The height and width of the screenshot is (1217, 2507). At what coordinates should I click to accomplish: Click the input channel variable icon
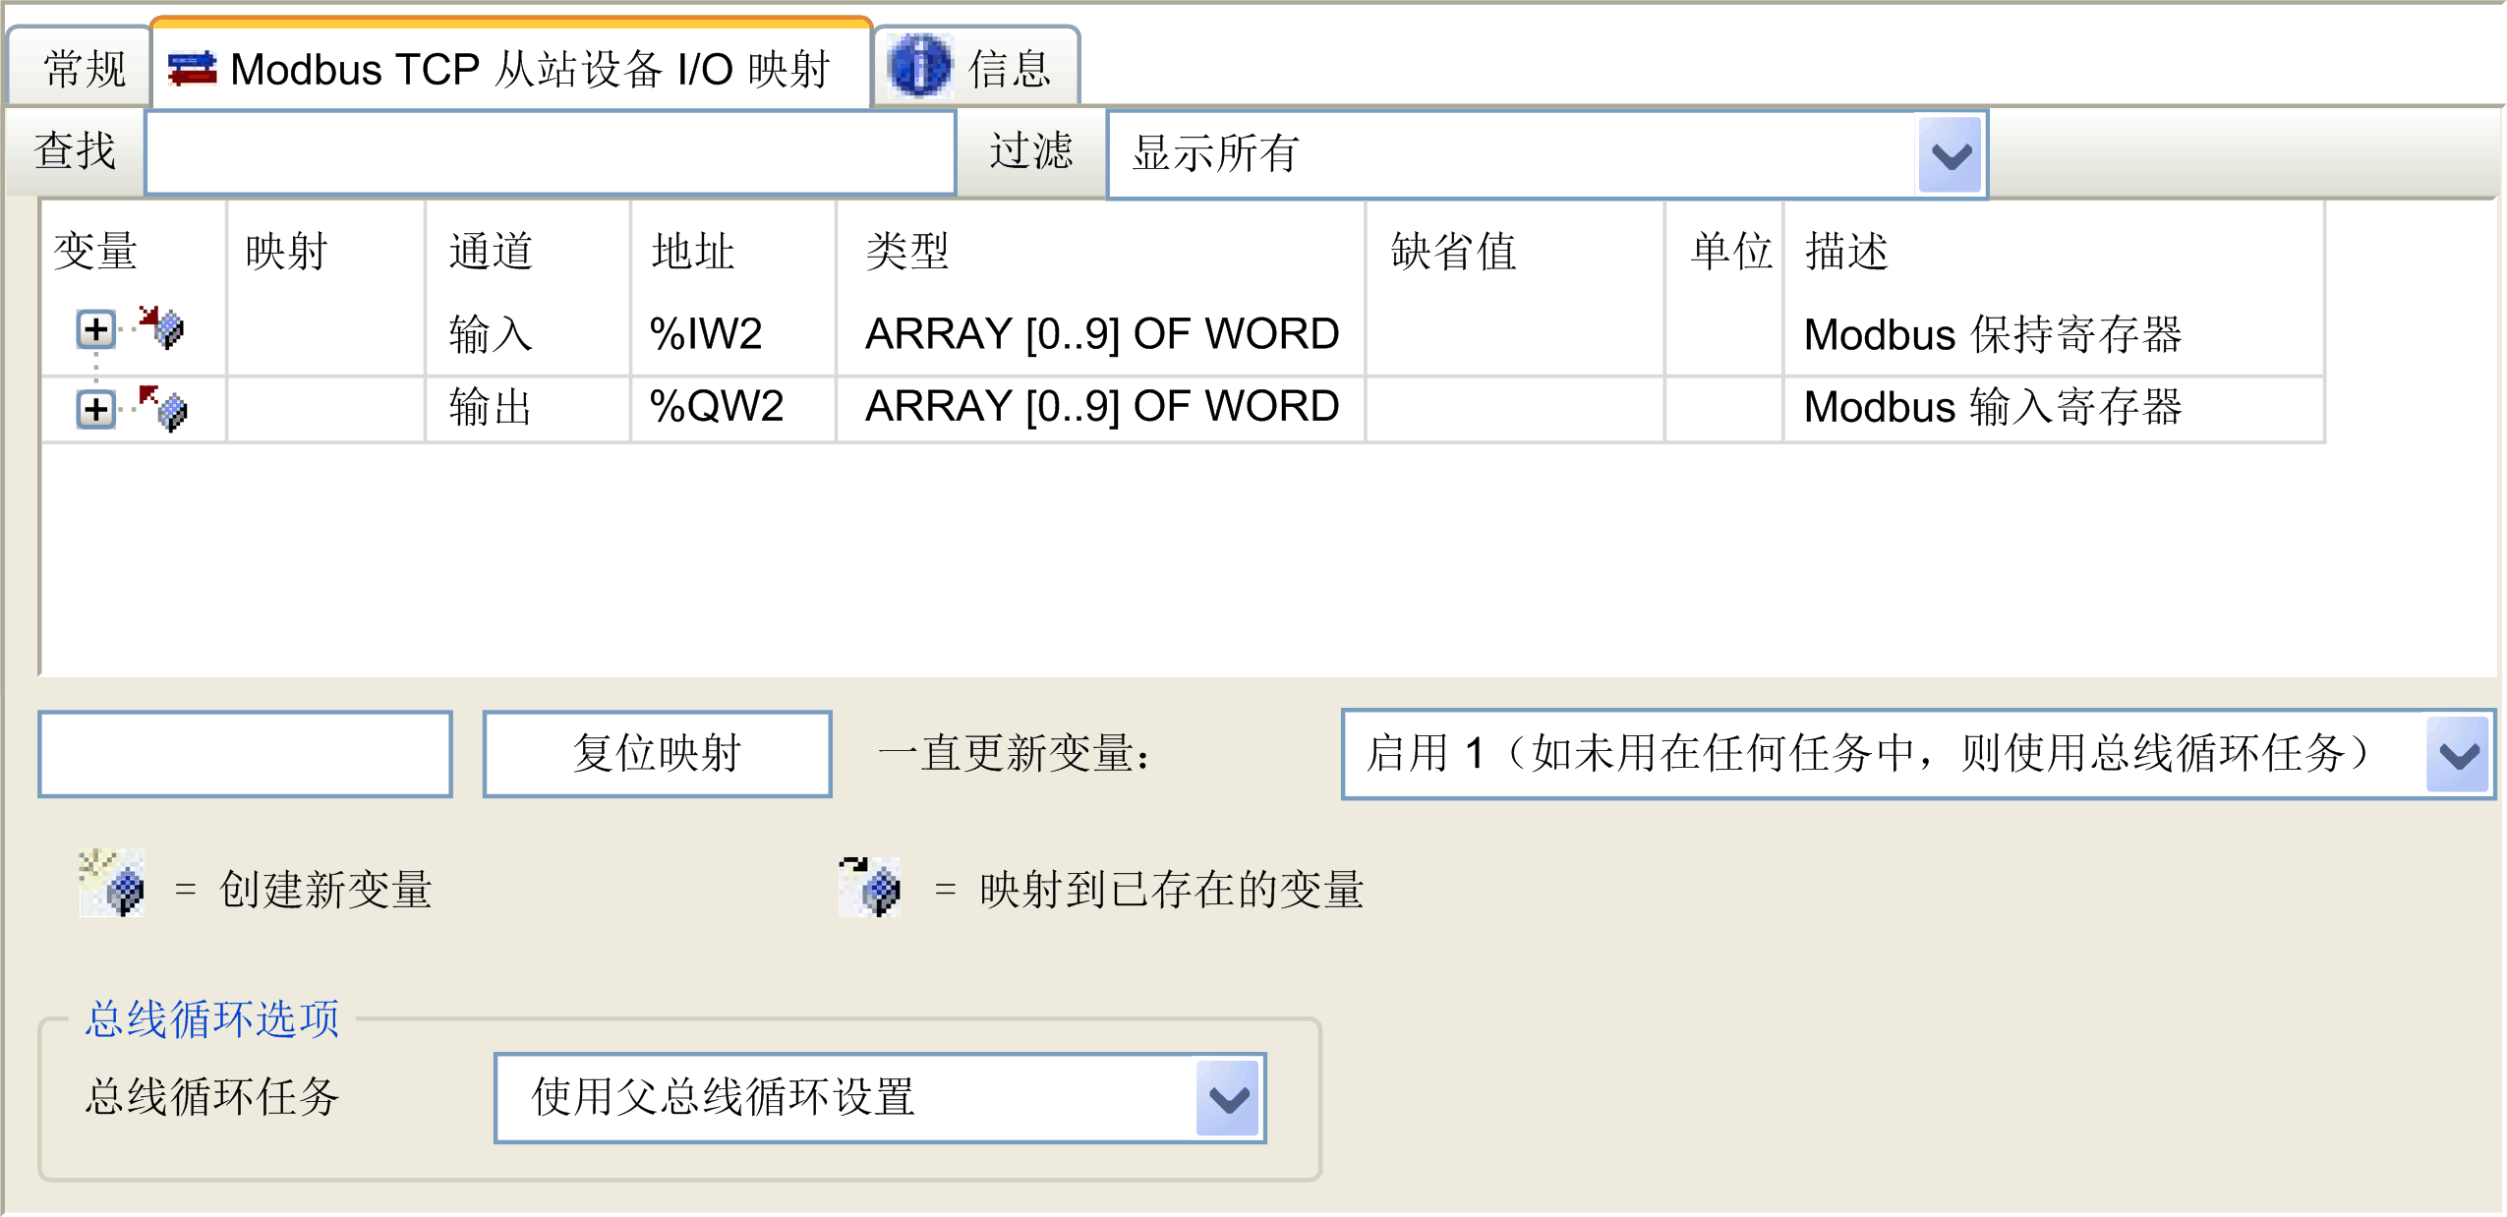pyautogui.click(x=161, y=327)
